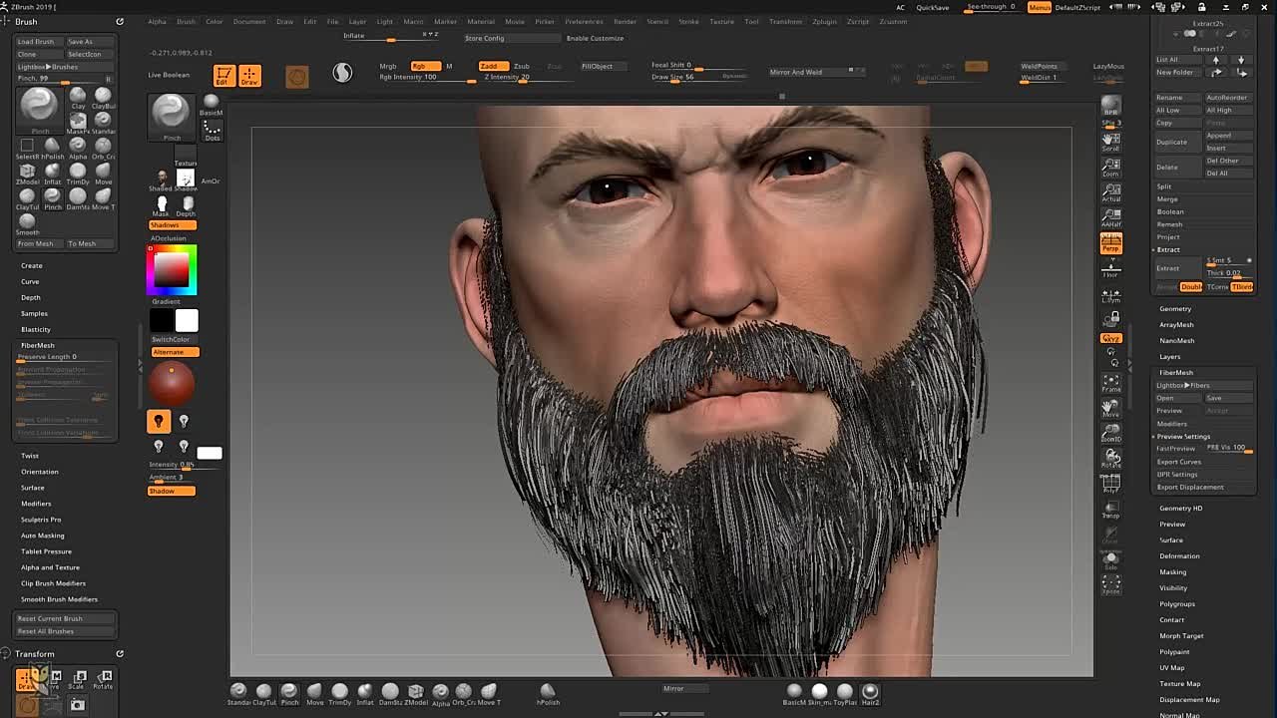
Task: Click the Transform palette Rotate icon
Action: (x=103, y=680)
